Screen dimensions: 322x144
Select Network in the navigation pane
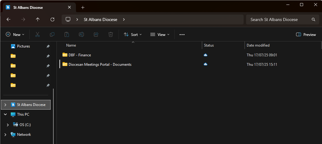point(24,135)
